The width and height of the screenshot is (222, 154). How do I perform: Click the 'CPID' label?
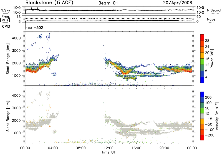6,26
